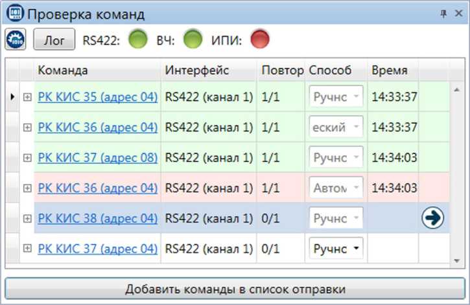Click the ВЧ green status indicator
This screenshot has height=305, width=470.
193,39
